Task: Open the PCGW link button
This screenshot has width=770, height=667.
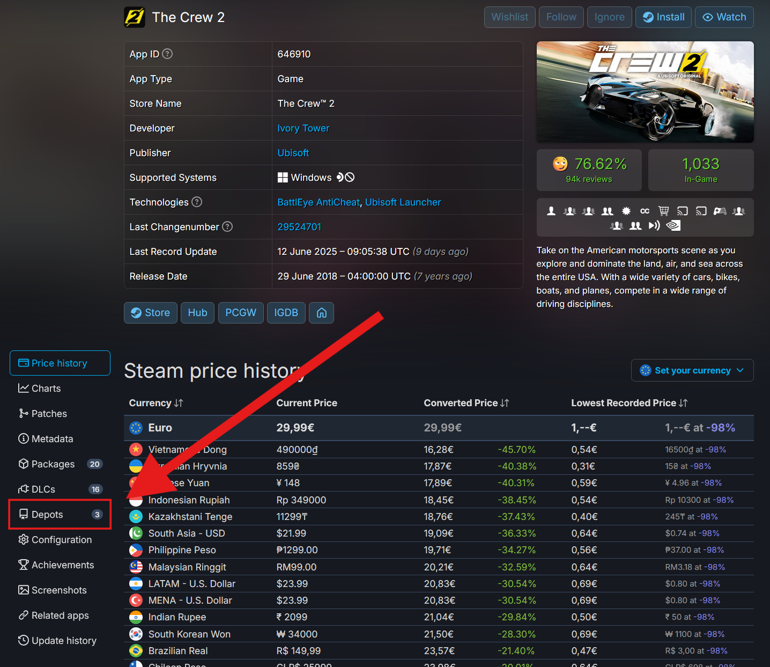Action: [x=241, y=313]
